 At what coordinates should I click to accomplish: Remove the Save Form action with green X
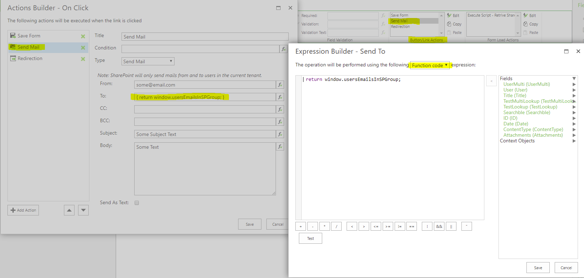coord(83,36)
